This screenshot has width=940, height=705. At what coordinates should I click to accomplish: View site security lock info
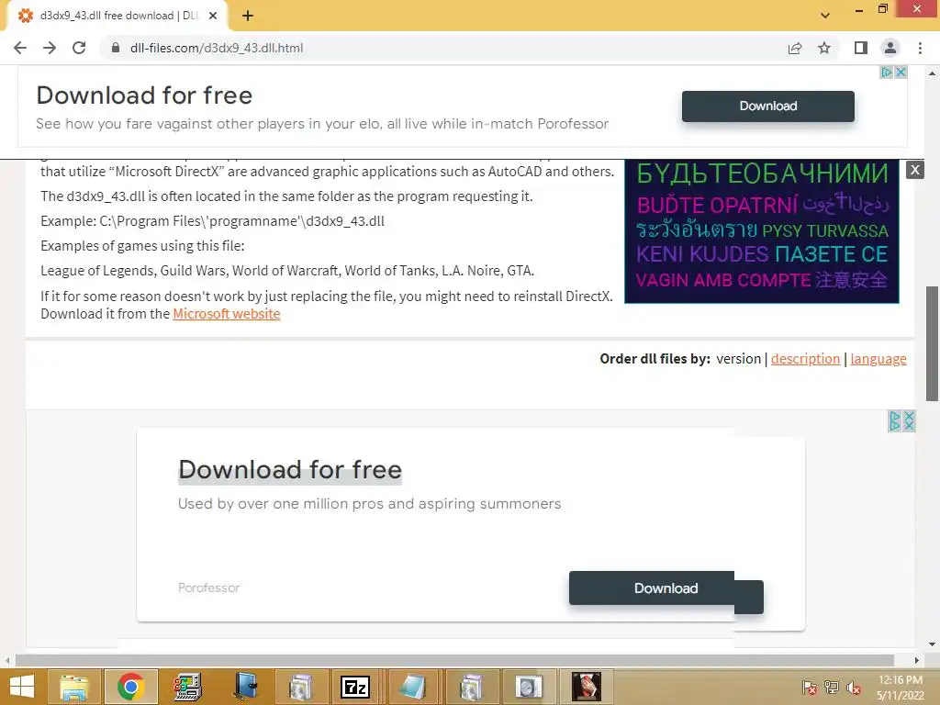point(116,48)
